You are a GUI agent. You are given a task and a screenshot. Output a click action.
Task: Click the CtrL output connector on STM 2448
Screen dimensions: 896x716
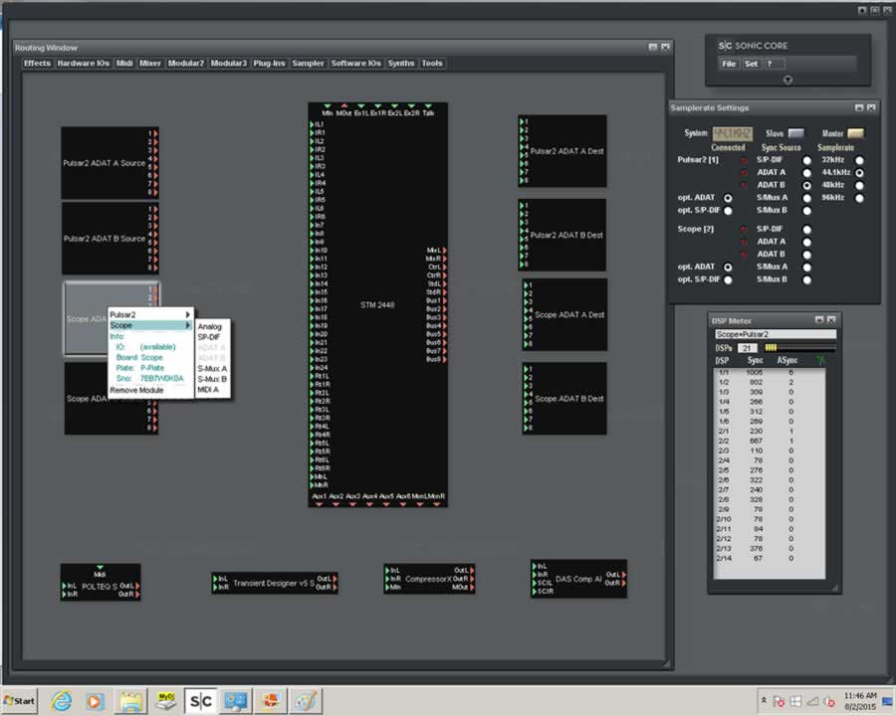pos(444,268)
